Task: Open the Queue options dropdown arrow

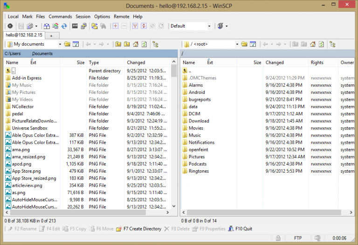Action: (x=36, y=26)
